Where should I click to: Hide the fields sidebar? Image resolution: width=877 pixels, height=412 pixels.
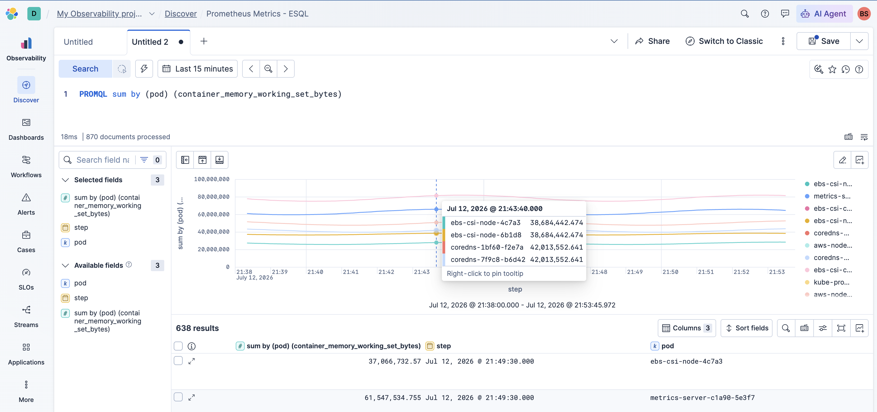tap(185, 160)
